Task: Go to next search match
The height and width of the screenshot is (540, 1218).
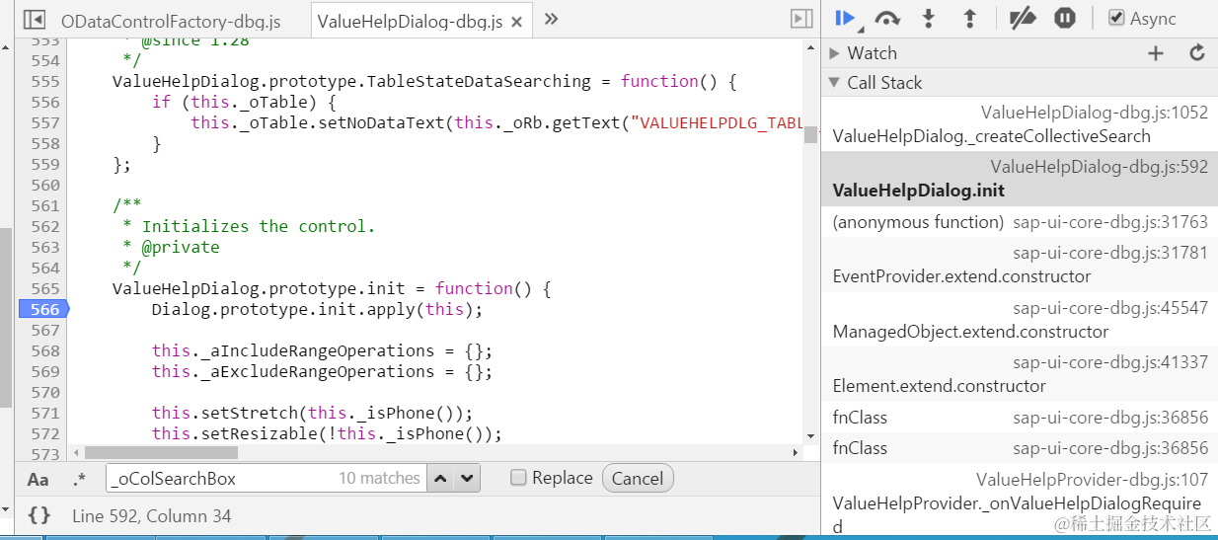Action: (467, 478)
